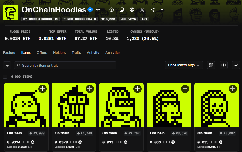
Task: Click the ART category tag
Action: pos(145,19)
